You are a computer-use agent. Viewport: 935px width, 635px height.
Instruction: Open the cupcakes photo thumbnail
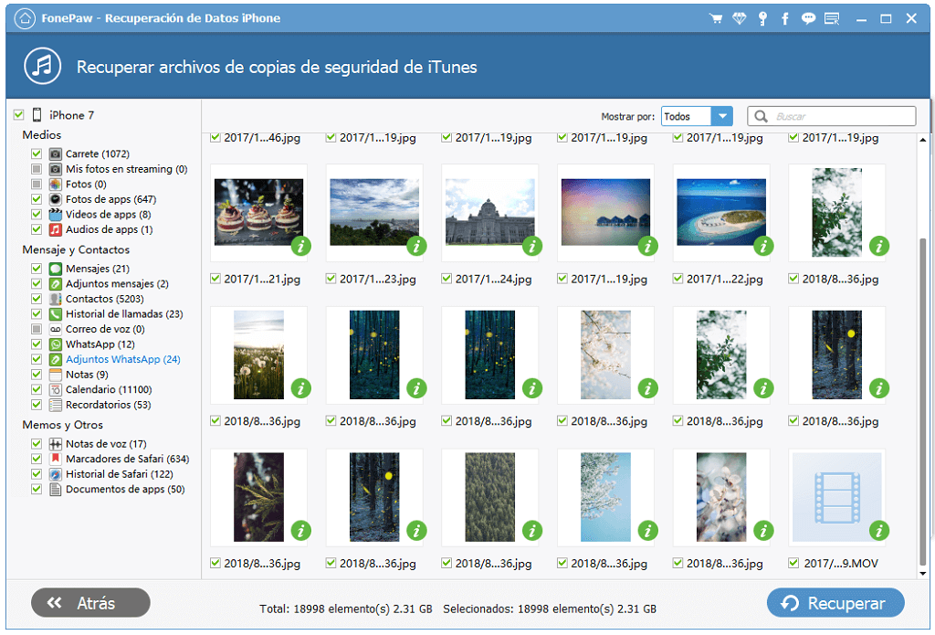[258, 212]
